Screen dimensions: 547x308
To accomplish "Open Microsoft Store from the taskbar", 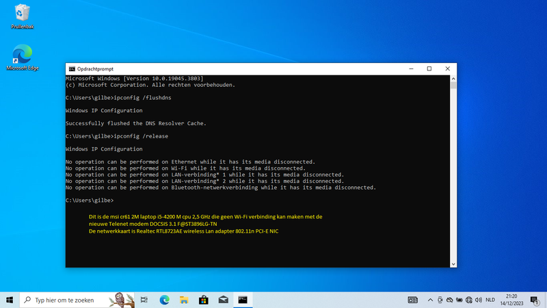I will tap(204, 300).
